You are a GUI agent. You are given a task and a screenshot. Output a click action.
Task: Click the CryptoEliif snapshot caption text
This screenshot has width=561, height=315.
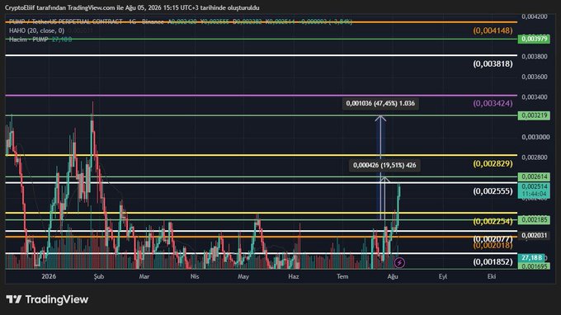tap(132, 7)
